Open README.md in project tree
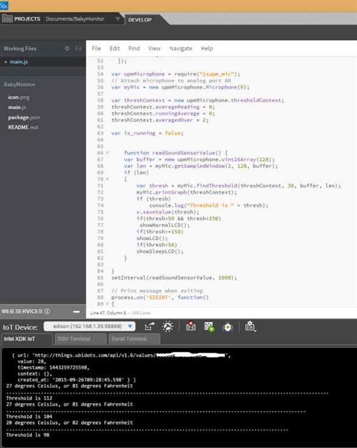This screenshot has width=357, height=448. [23, 127]
